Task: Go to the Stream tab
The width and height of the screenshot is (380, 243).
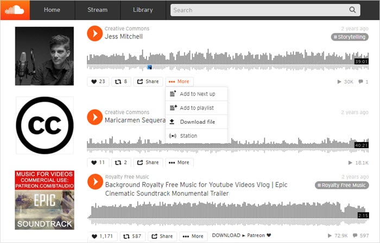Action: click(x=97, y=10)
